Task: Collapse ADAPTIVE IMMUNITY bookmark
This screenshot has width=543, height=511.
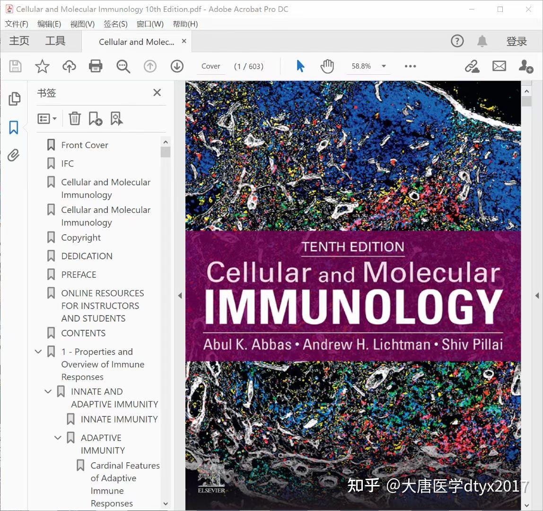Action: [58, 438]
